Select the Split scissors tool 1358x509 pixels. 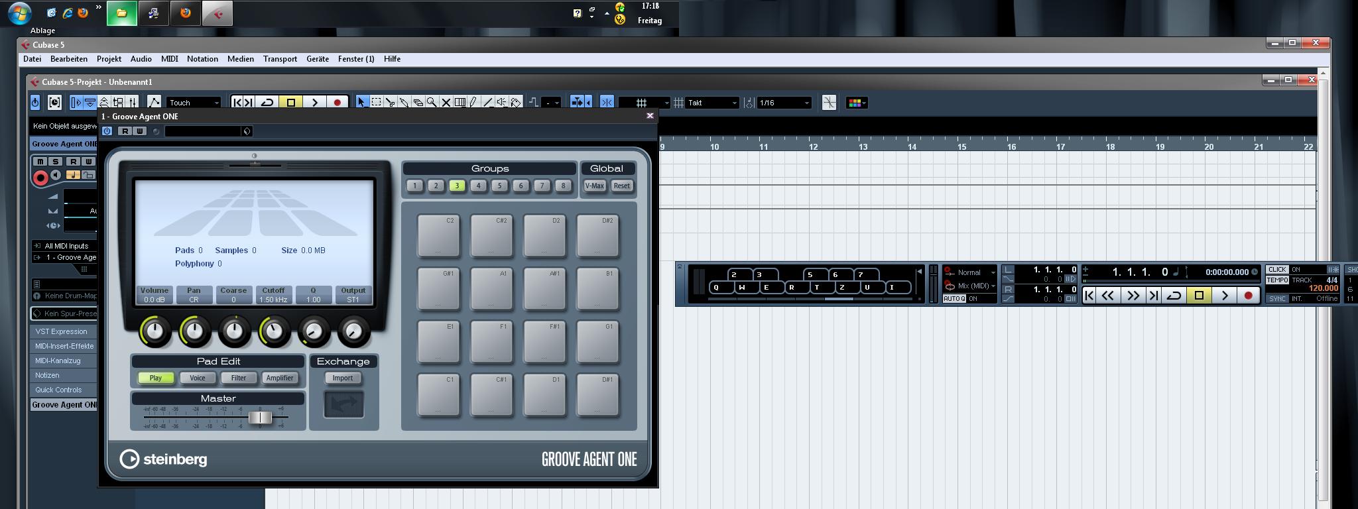(x=390, y=102)
